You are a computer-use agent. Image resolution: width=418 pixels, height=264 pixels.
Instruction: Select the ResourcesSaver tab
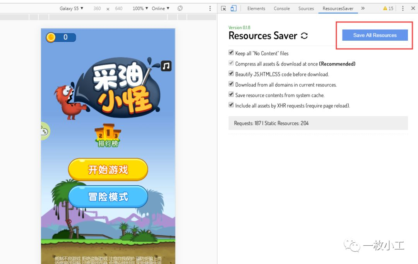pos(338,9)
